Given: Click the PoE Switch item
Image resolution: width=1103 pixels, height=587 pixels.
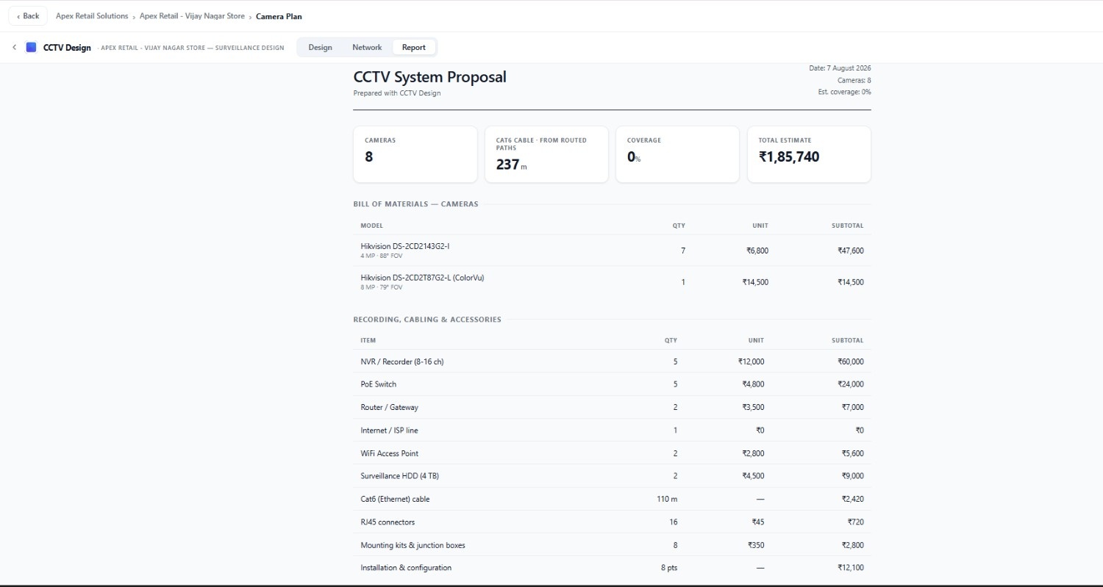Looking at the screenshot, I should click(x=378, y=384).
